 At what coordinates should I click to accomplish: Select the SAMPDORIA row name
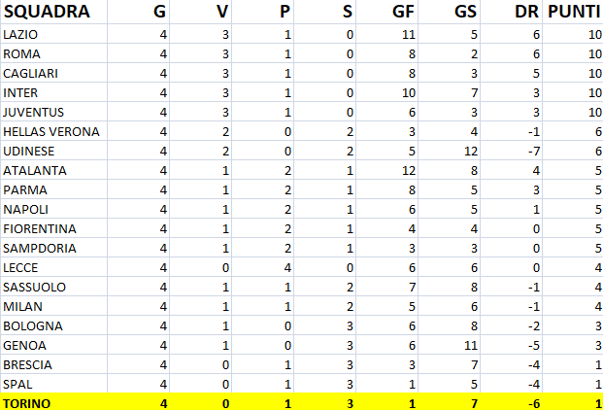tap(38, 248)
